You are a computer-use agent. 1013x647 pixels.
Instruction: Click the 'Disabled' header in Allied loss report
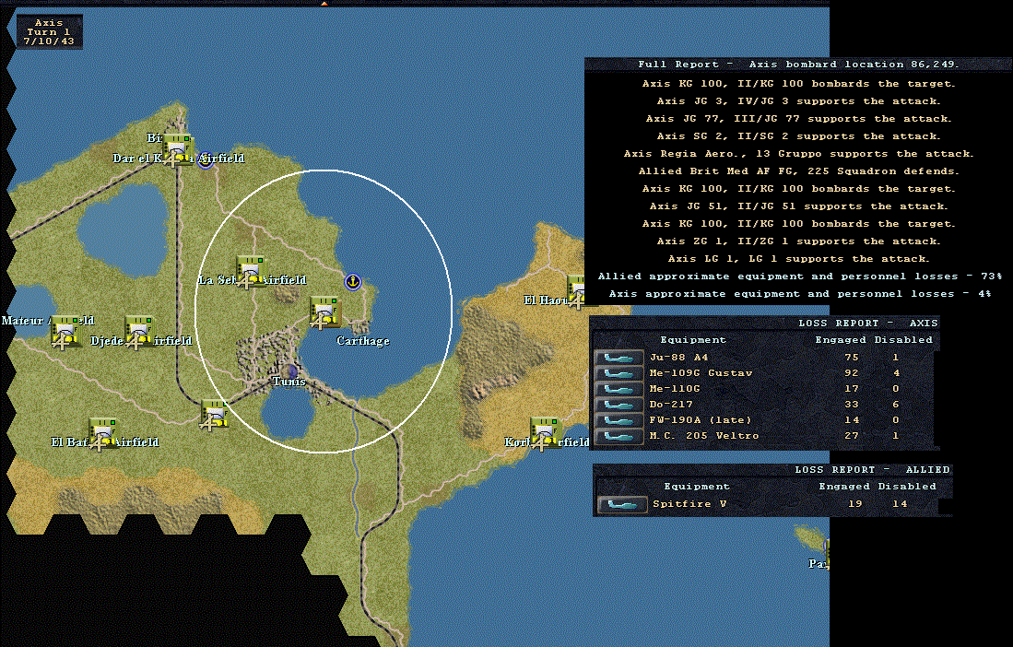(906, 487)
